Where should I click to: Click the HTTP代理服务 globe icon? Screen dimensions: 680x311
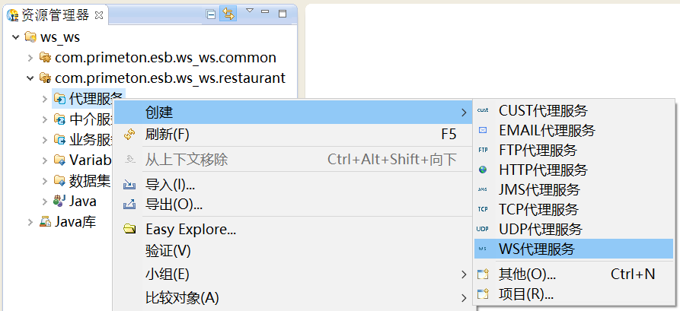coord(483,170)
